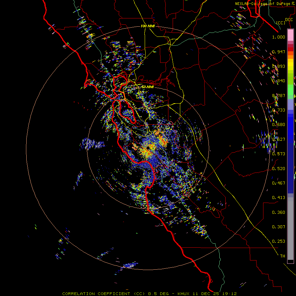Click the lavender segment of the color bar
The width and height of the screenshot is (296, 296).
click(x=290, y=104)
